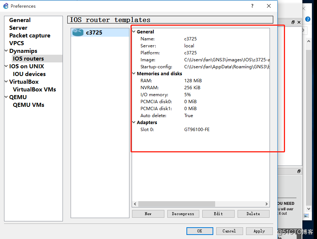Click the I/O memory value 5%

pyautogui.click(x=188, y=95)
